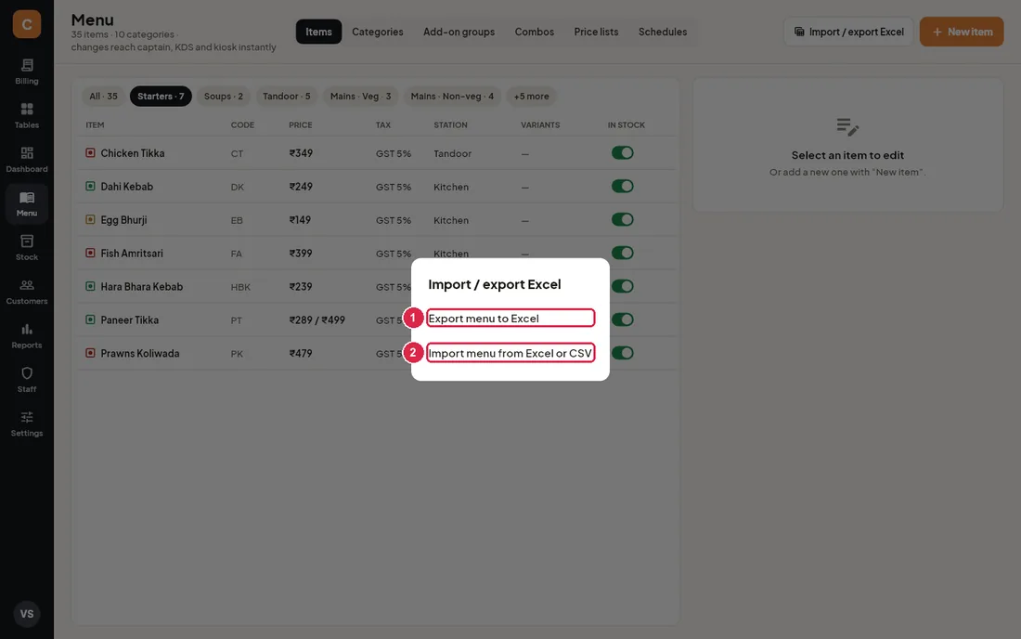Click veg marker beside Hara Bhara Kebab
1021x639 pixels.
tap(91, 286)
